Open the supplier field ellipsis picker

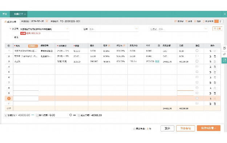point(67,29)
